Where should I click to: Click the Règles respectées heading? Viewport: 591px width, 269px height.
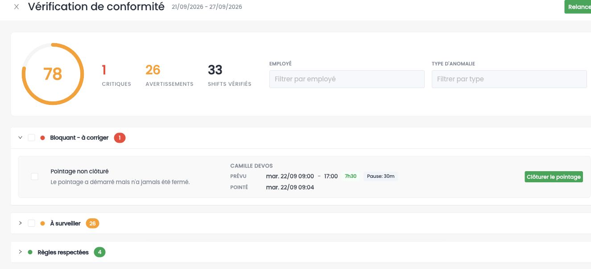pyautogui.click(x=63, y=252)
